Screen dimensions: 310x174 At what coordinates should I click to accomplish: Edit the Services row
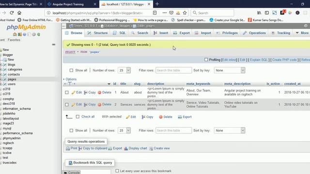pos(77,104)
